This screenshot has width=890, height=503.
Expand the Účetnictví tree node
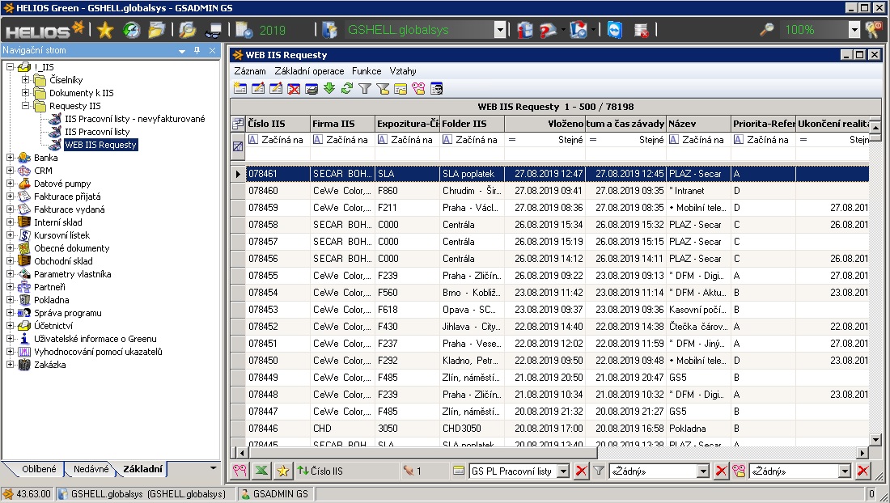[x=10, y=326]
